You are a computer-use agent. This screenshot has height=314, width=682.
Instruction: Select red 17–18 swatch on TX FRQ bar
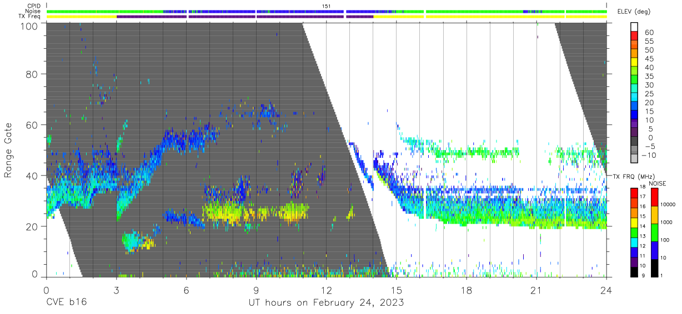coord(634,193)
